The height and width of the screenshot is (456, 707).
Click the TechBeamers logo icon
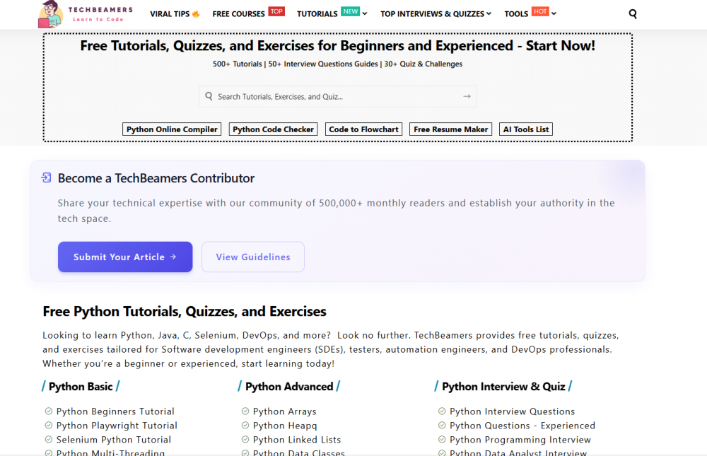pos(49,14)
